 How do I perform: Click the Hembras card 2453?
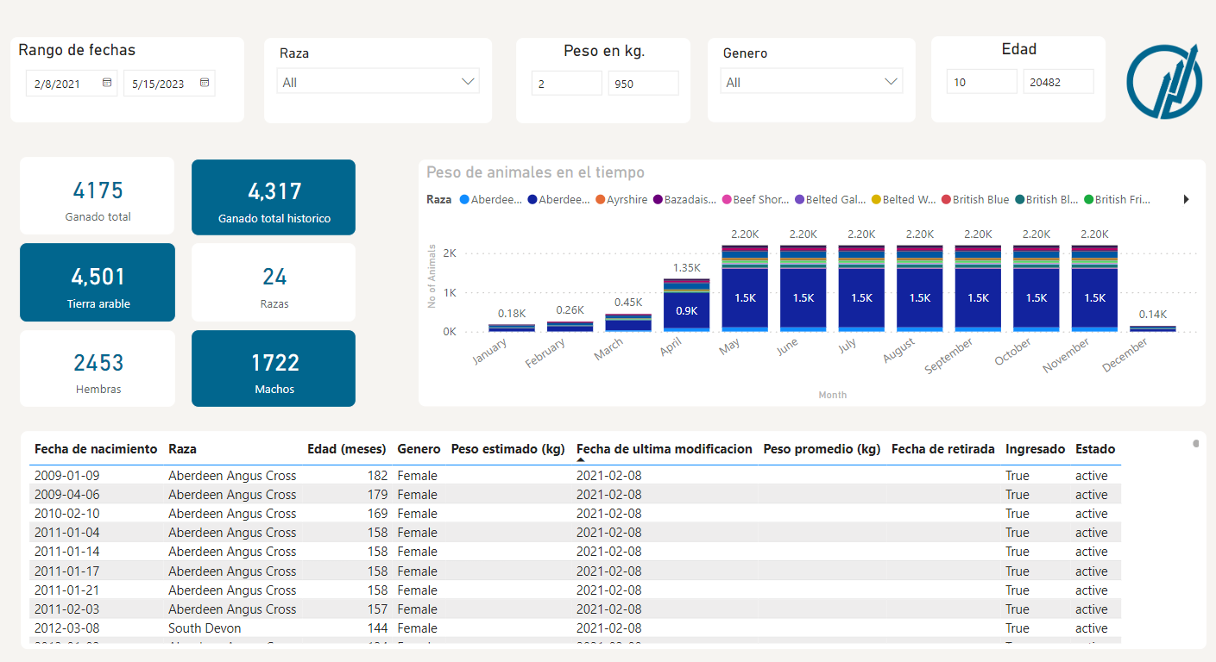tap(98, 368)
